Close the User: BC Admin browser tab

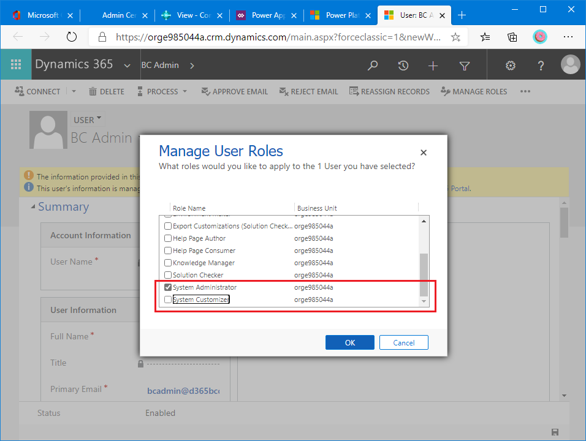pos(442,15)
